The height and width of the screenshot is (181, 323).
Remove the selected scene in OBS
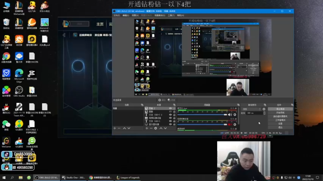tap(119, 128)
